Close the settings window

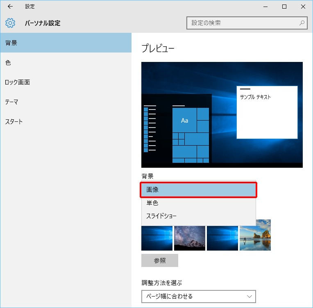click(x=303, y=7)
